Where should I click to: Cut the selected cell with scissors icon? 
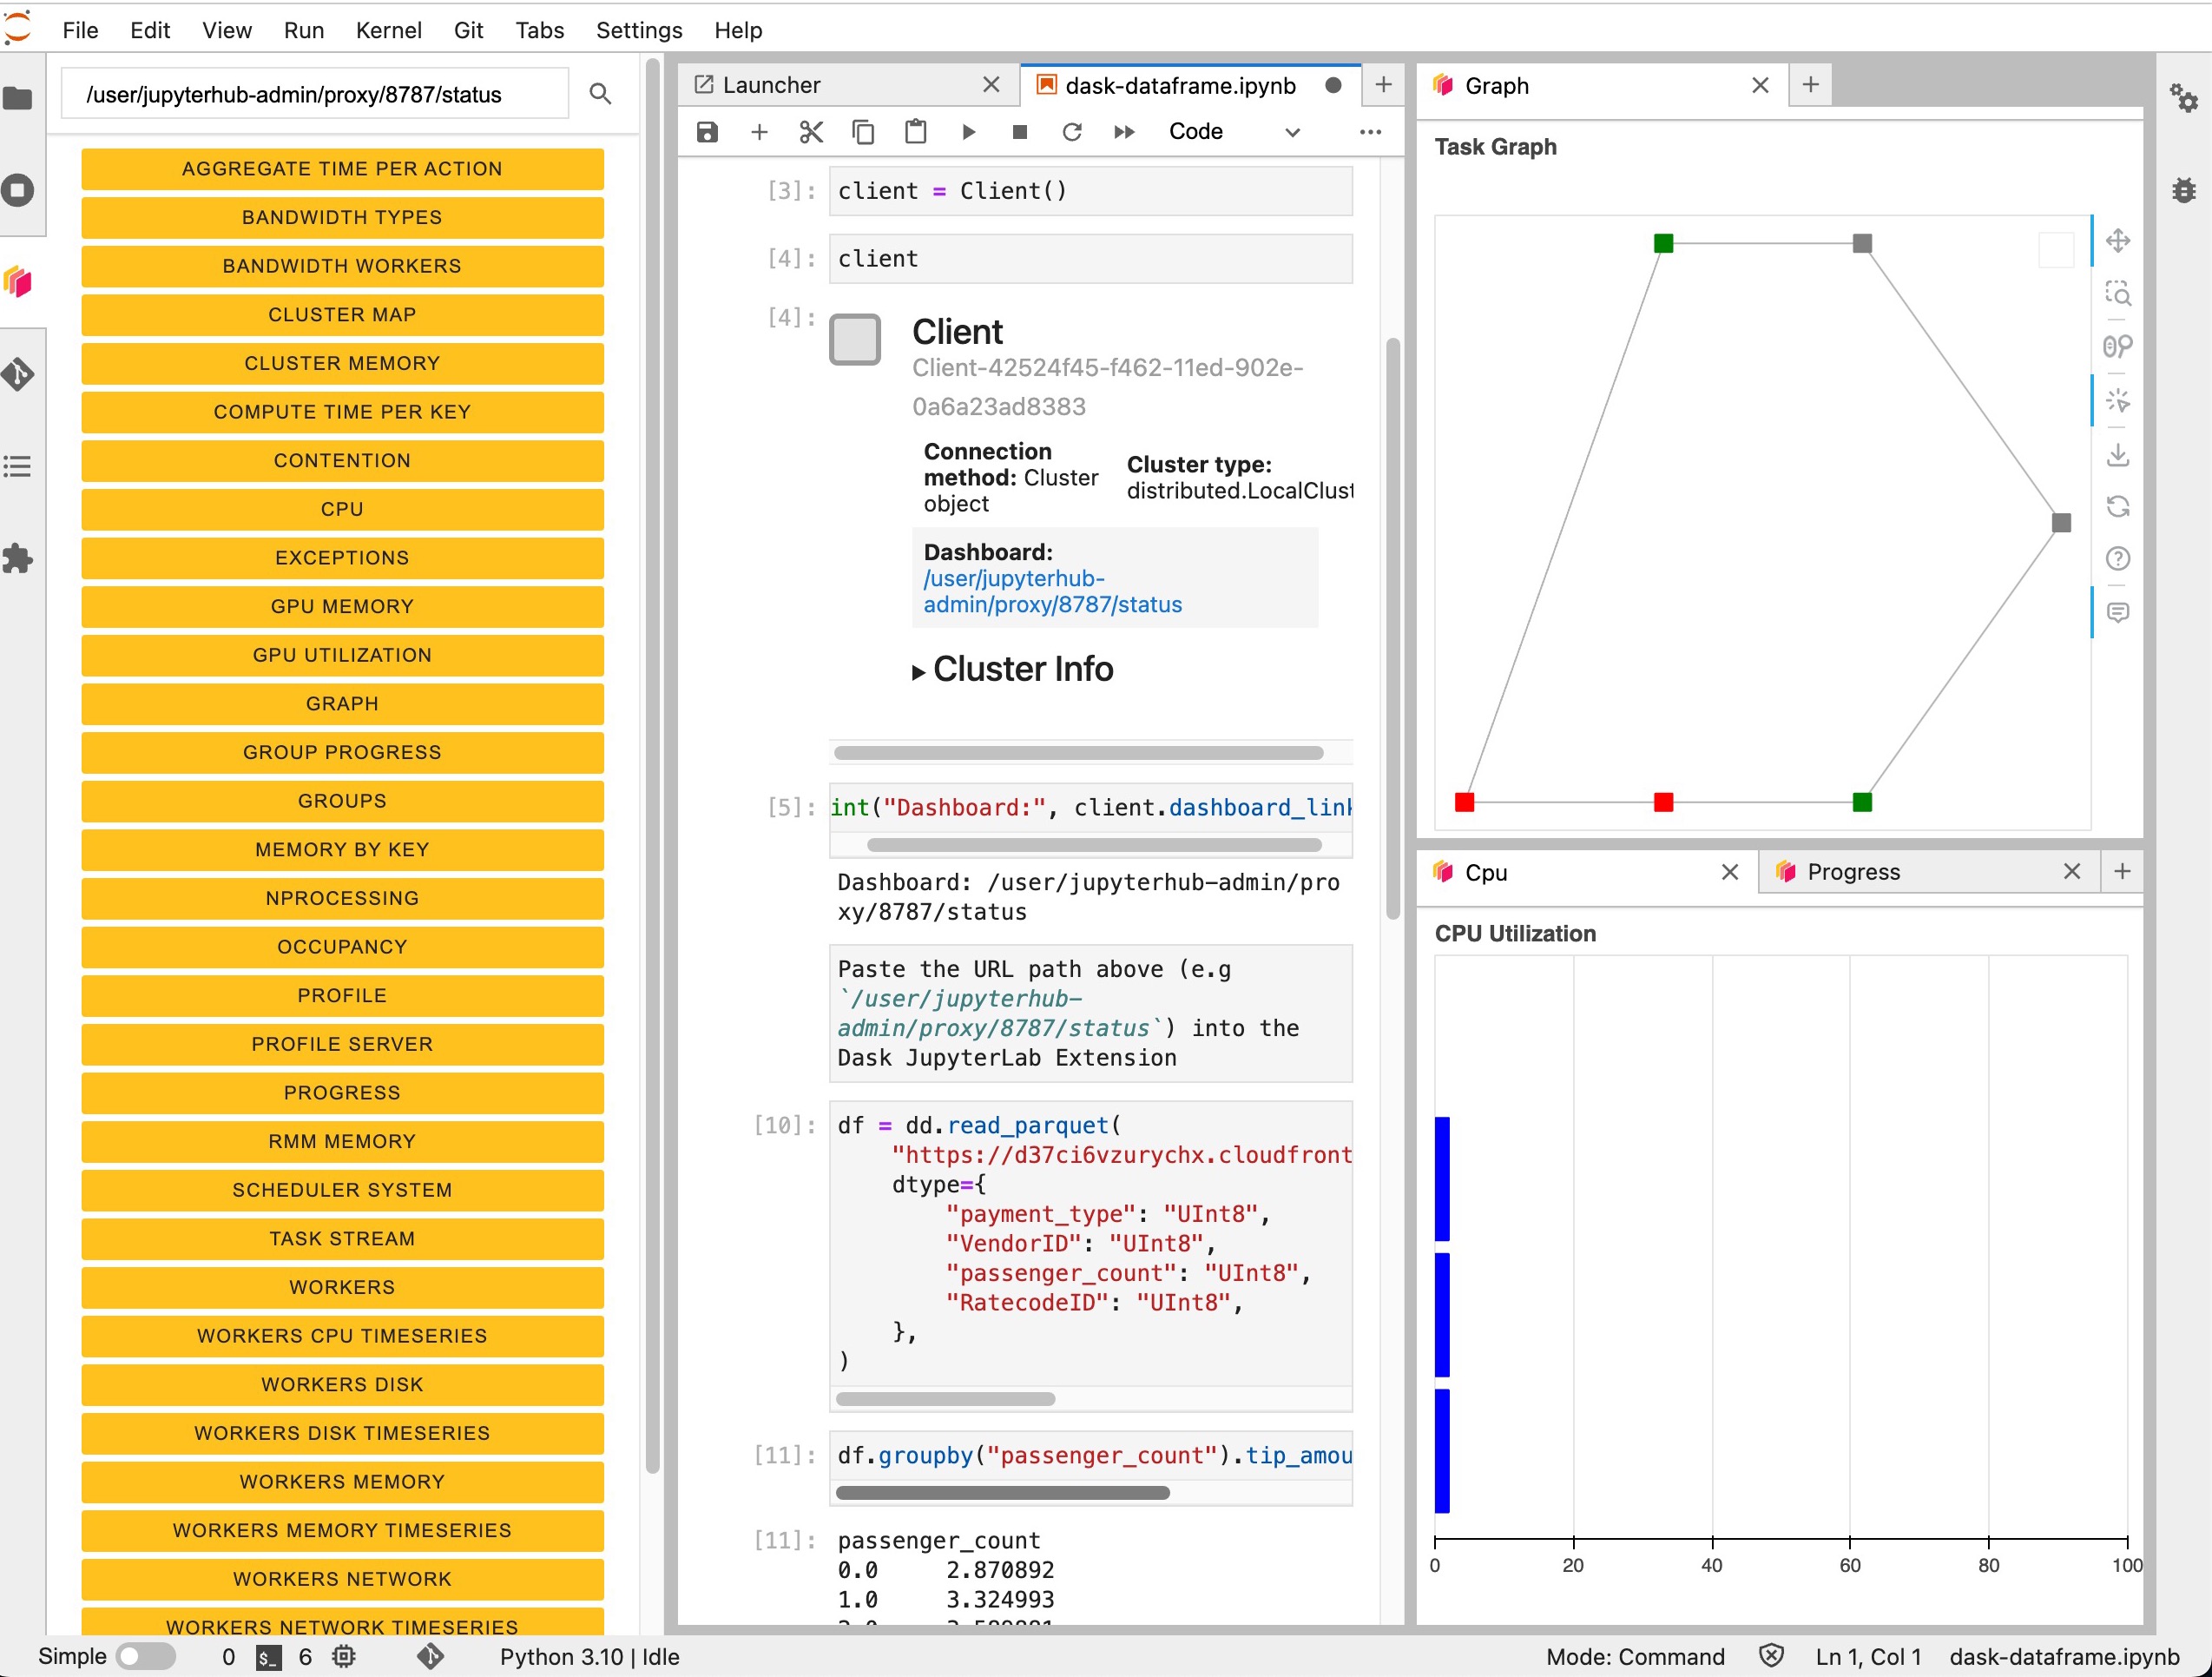click(810, 132)
